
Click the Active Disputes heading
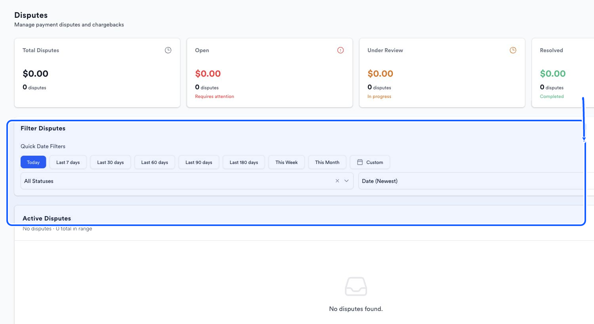tap(47, 219)
